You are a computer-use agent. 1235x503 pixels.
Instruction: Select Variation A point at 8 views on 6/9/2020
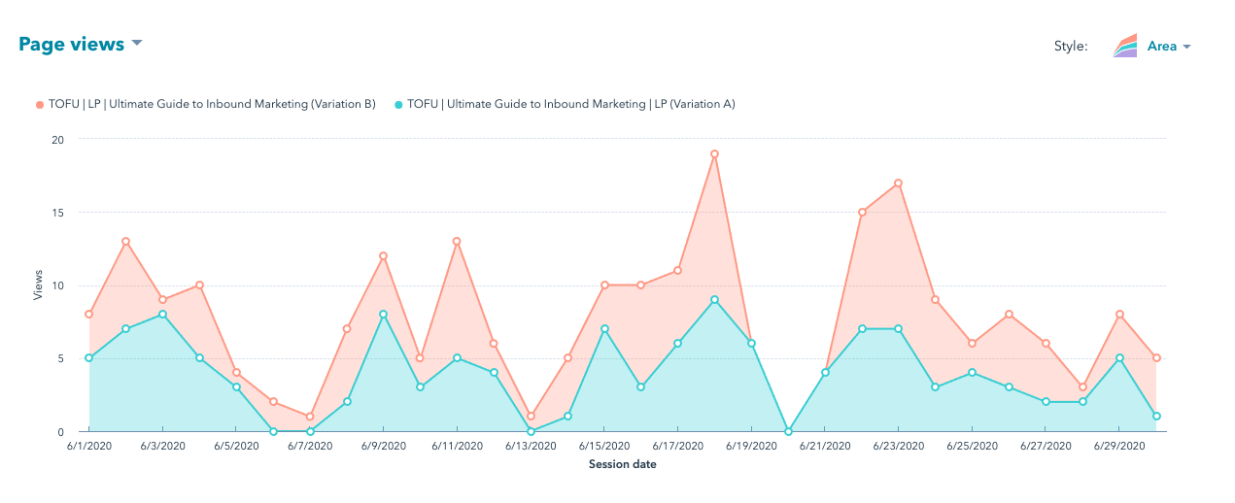click(x=383, y=315)
